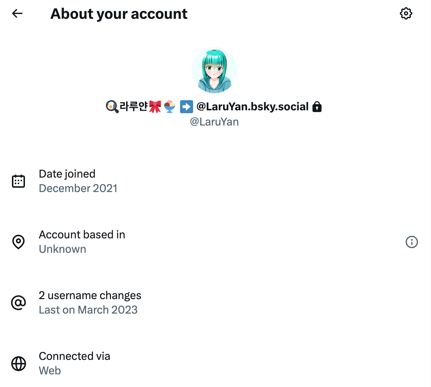This screenshot has height=387, width=431.
Task: Click the calendar icon beside Date joined
Action: (x=18, y=181)
